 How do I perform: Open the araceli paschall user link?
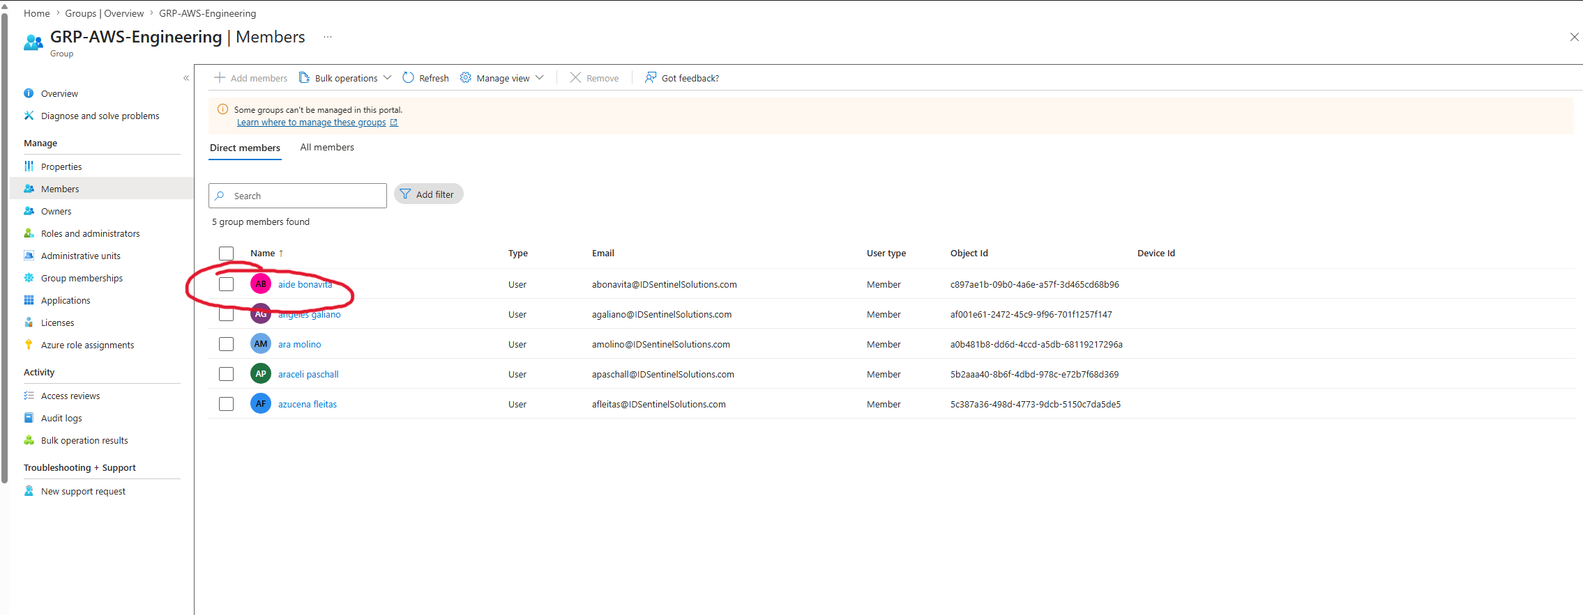coord(308,374)
